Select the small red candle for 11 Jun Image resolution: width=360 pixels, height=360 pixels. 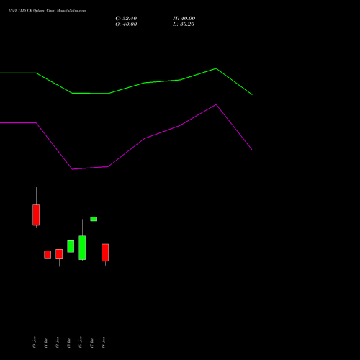[48, 255]
